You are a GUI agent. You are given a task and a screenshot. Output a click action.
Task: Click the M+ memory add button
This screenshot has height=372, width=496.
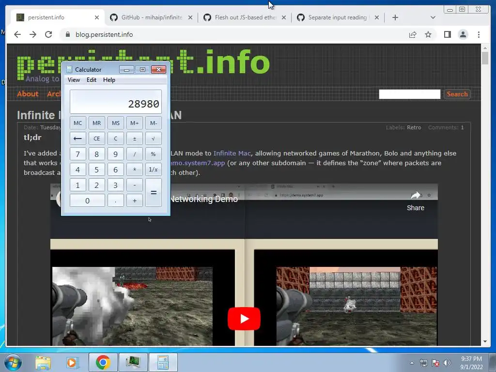point(135,123)
